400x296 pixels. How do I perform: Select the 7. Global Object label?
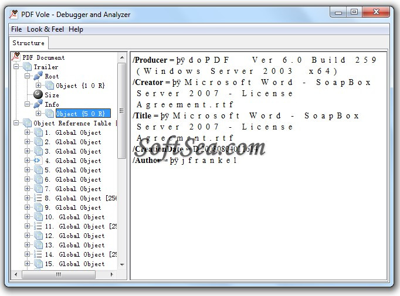(x=73, y=189)
